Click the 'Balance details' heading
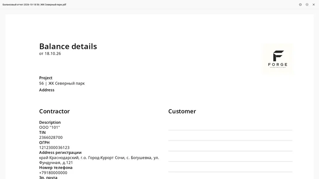319x179 pixels. 68,46
